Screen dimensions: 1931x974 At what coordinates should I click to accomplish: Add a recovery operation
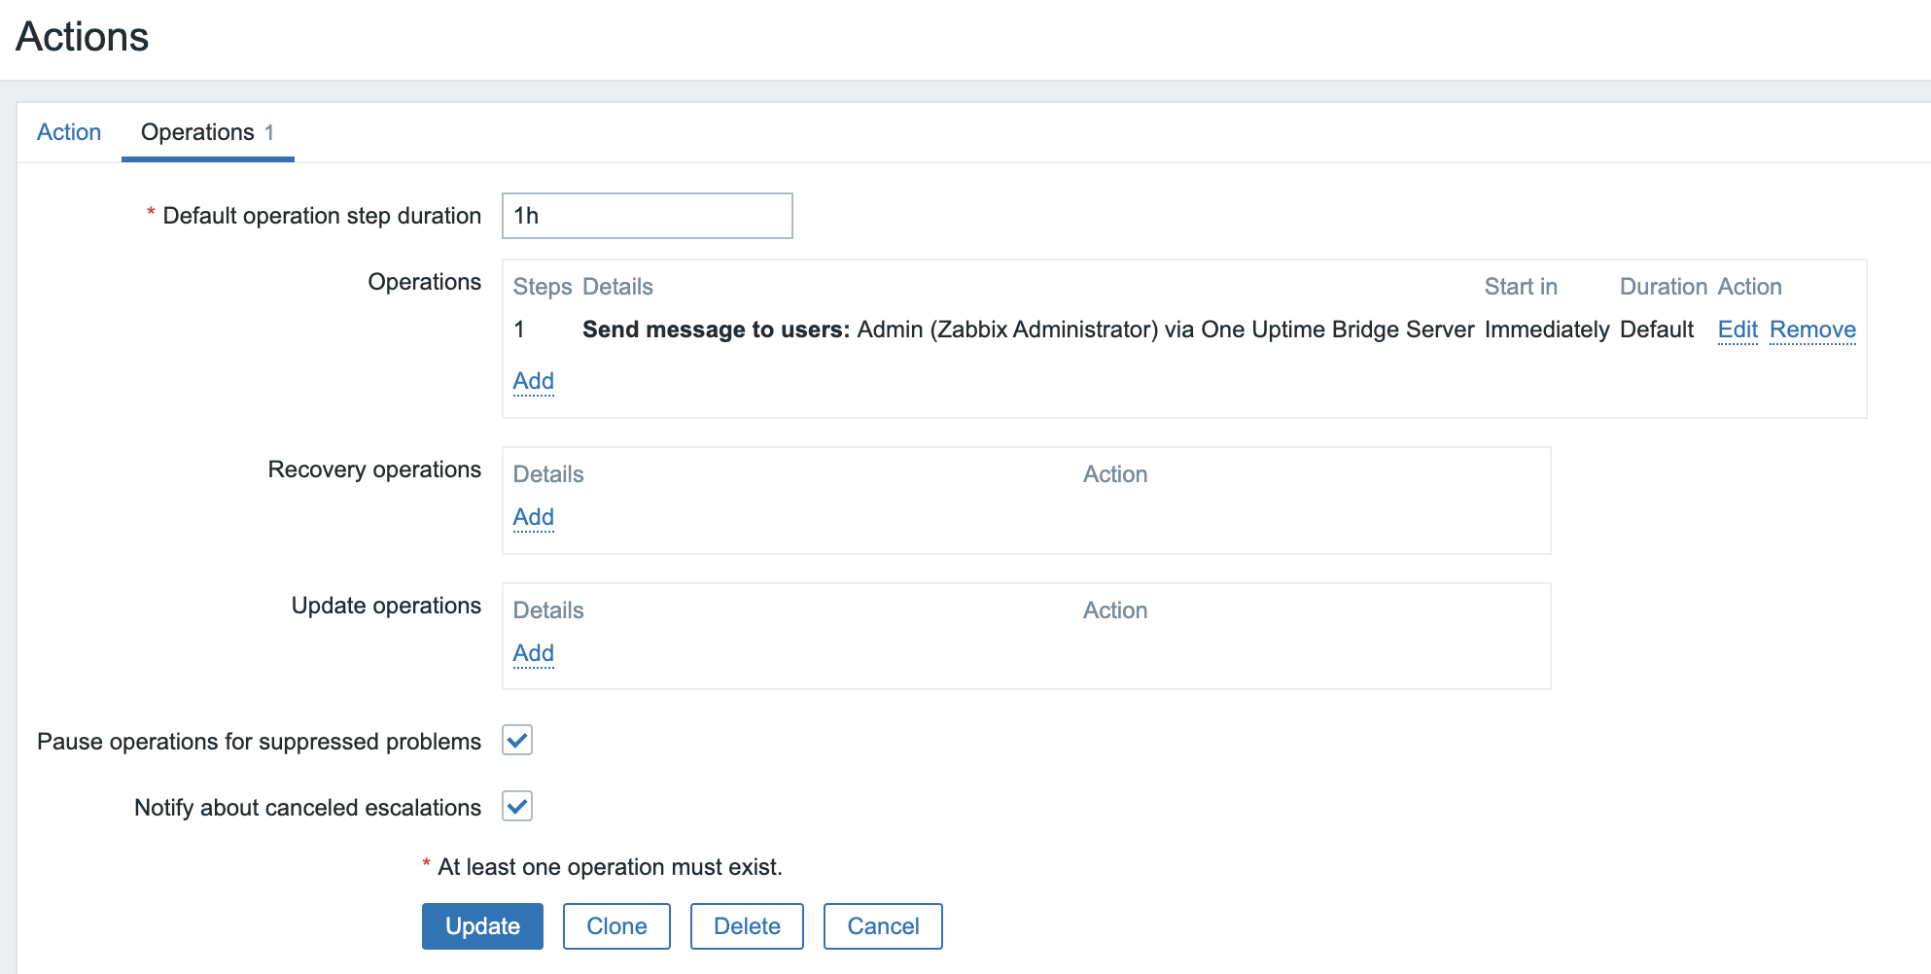(x=533, y=517)
